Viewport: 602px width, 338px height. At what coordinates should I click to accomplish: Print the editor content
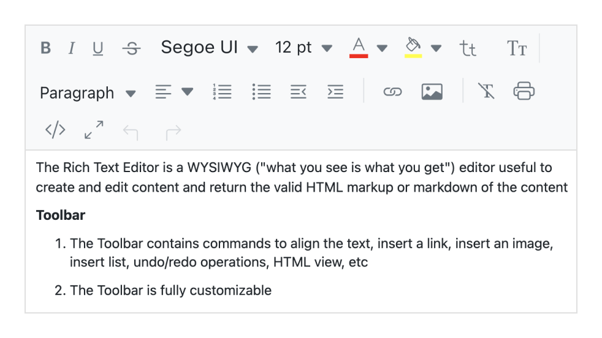click(x=524, y=92)
